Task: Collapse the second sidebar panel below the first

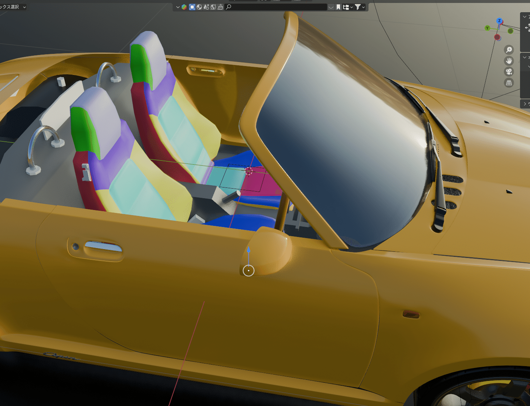Action: (x=524, y=57)
